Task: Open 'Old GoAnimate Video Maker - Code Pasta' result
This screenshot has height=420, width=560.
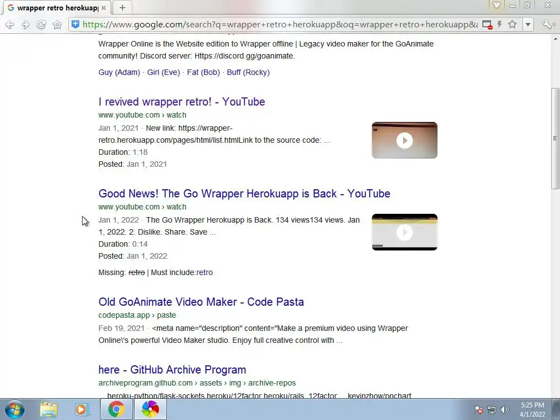Action: tap(201, 302)
